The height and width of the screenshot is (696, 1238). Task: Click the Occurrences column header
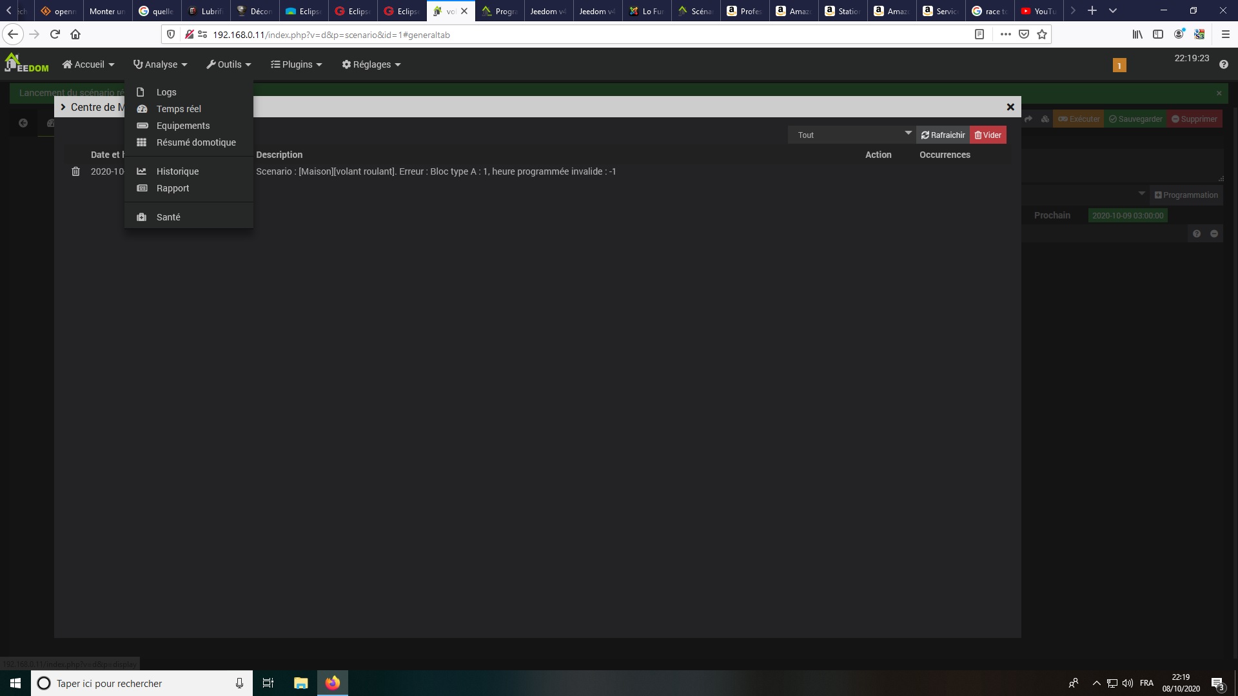click(x=945, y=155)
